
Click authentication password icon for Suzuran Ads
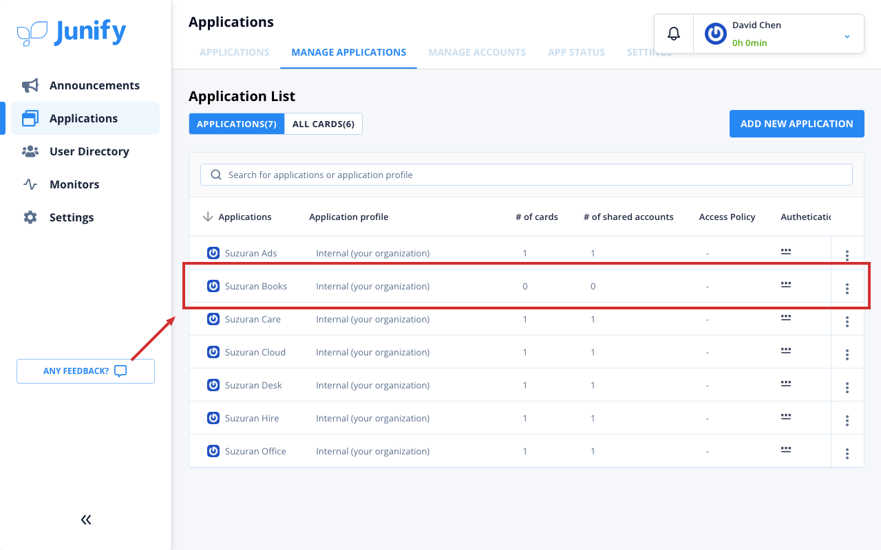tap(786, 251)
